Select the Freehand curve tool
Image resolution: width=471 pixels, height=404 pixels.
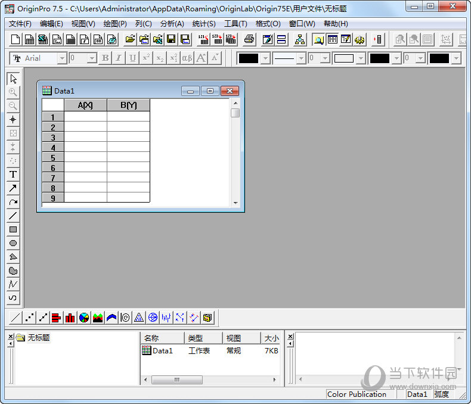coord(13,298)
